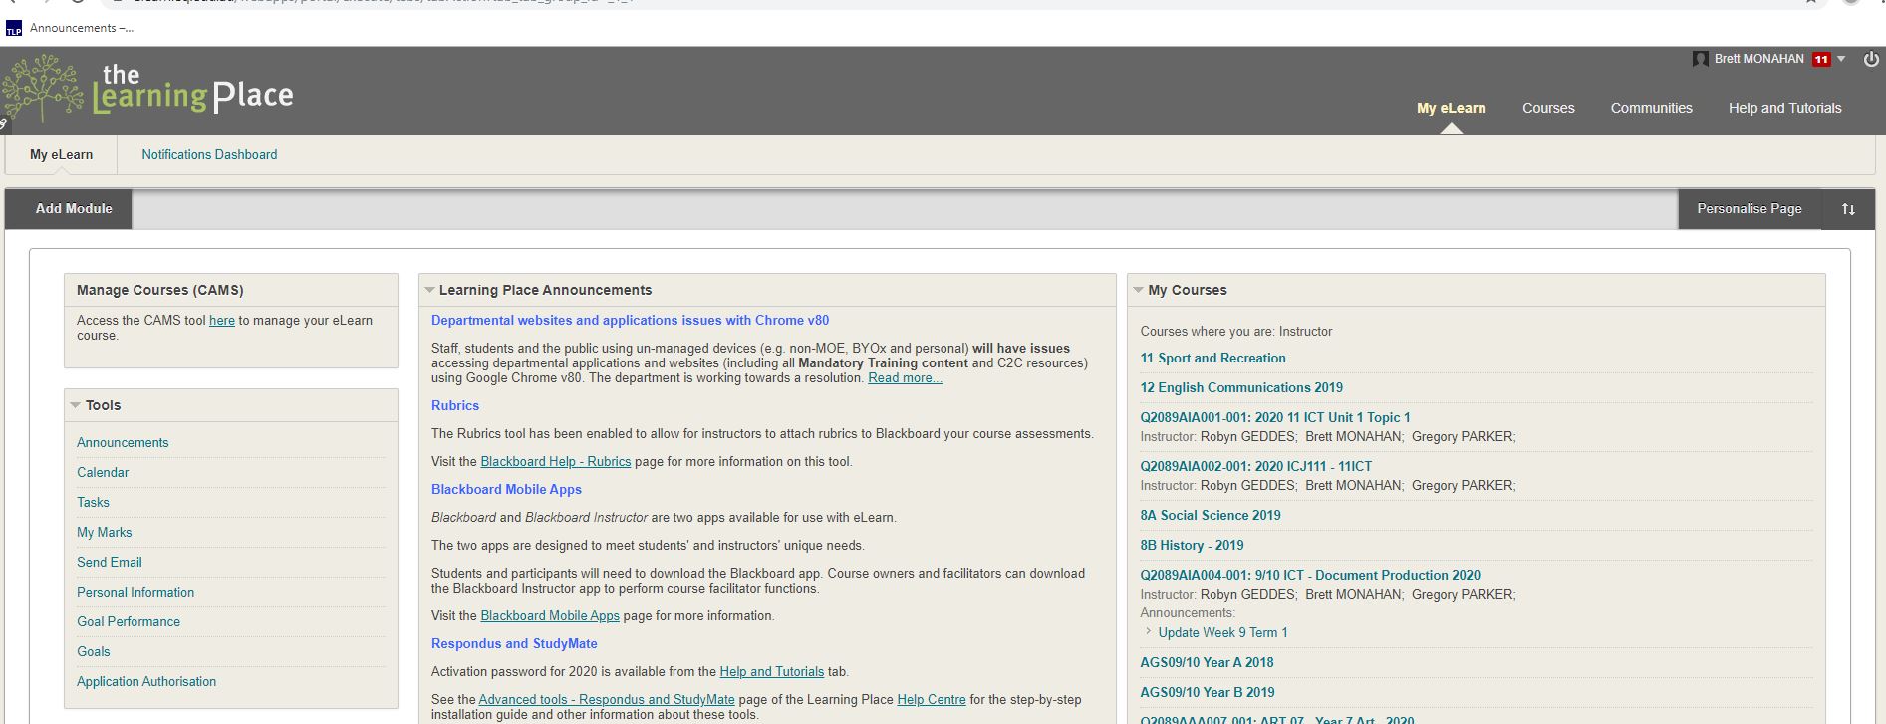Open the Goals link
The width and height of the screenshot is (1886, 724).
coord(94,651)
